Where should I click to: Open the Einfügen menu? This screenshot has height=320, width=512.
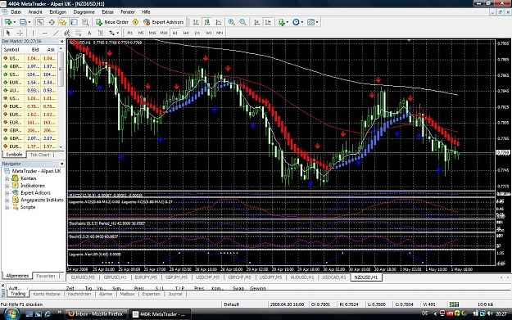coord(58,12)
